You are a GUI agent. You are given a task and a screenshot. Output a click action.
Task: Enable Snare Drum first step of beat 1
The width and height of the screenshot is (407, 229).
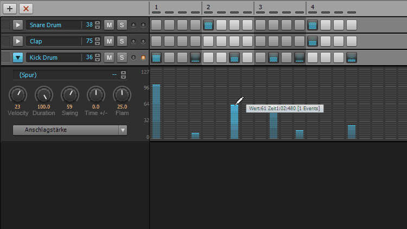(x=156, y=25)
